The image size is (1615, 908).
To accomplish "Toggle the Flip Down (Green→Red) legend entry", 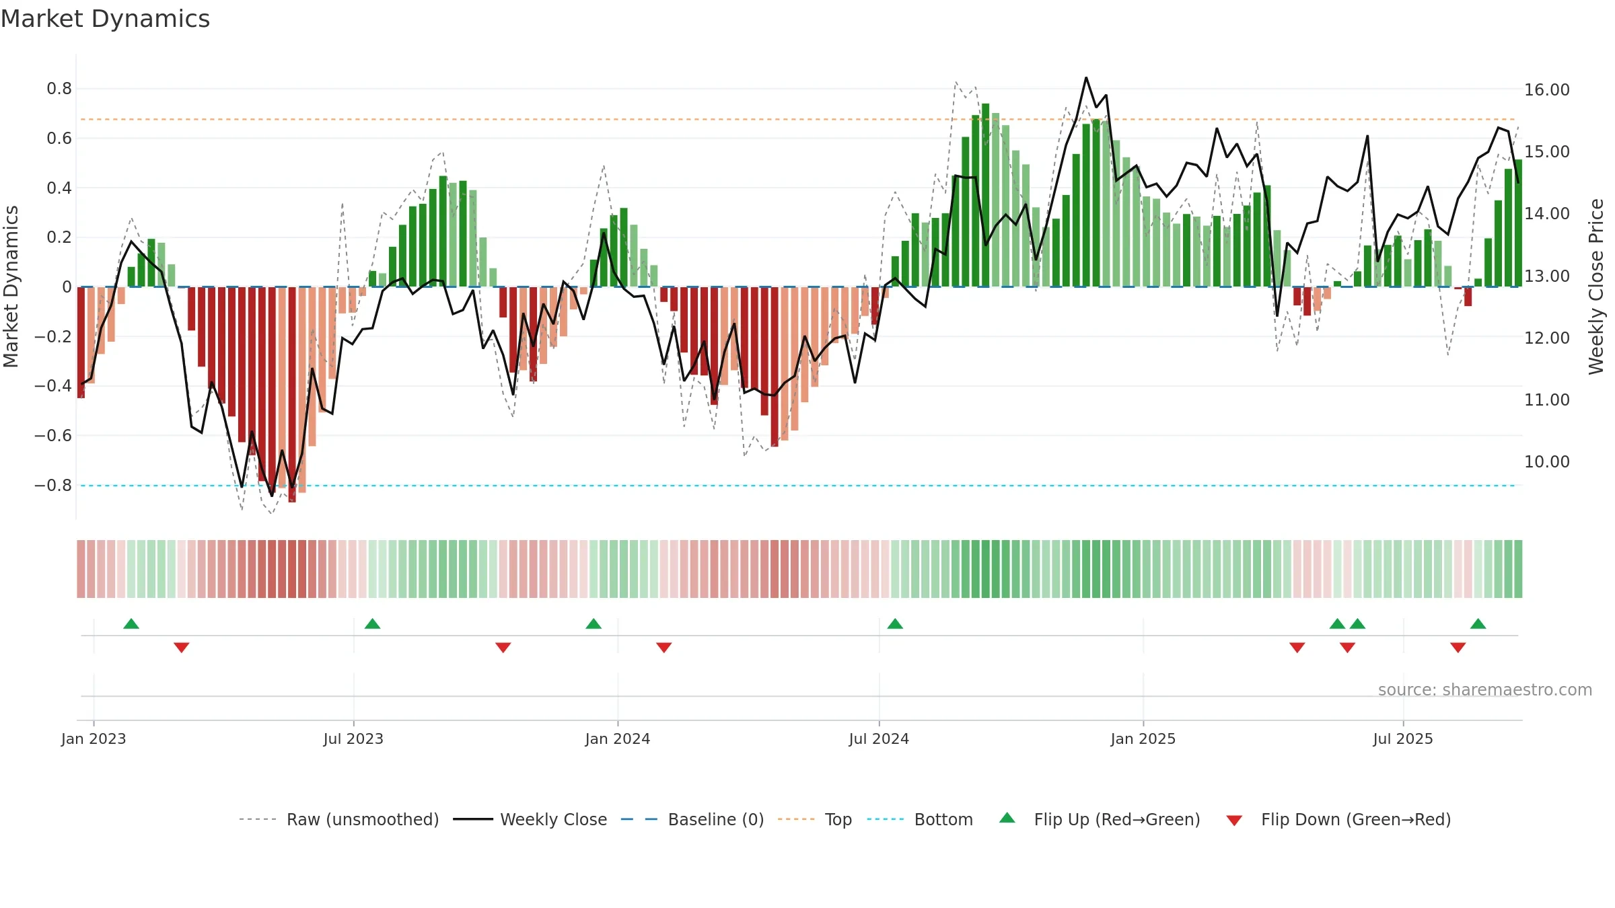I will [x=1338, y=819].
